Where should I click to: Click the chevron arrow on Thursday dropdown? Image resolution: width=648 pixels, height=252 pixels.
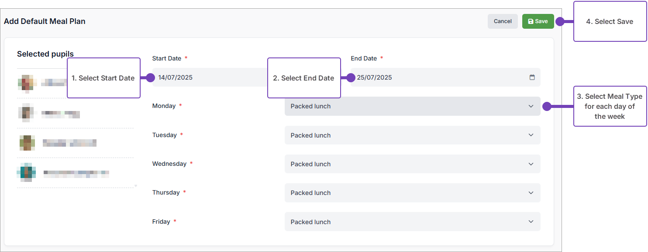[531, 193]
